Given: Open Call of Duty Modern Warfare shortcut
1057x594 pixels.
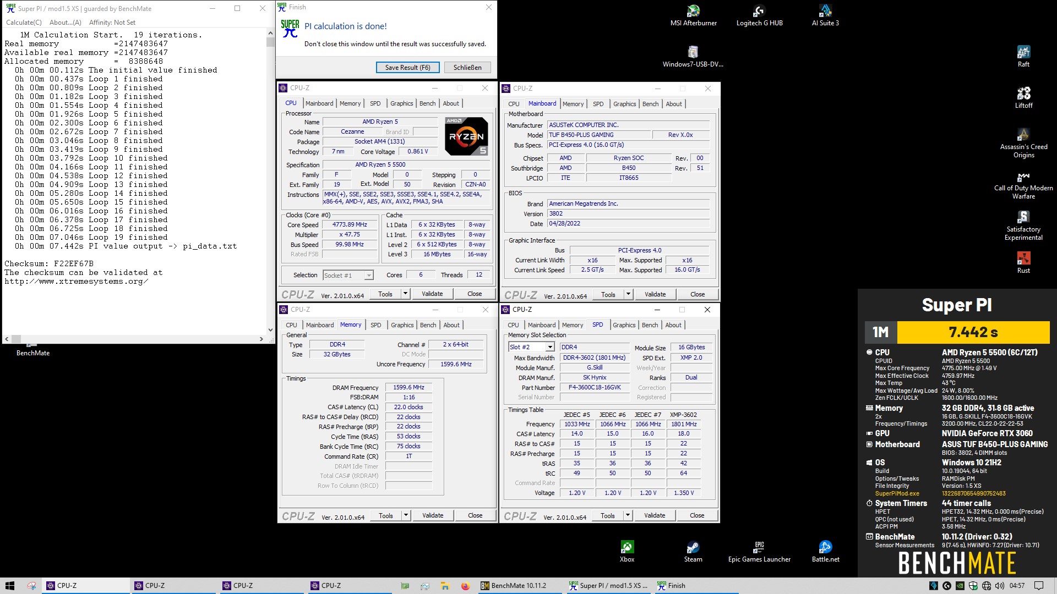Looking at the screenshot, I should coord(1023,184).
